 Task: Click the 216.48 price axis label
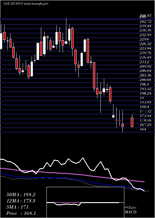(x=145, y=57)
